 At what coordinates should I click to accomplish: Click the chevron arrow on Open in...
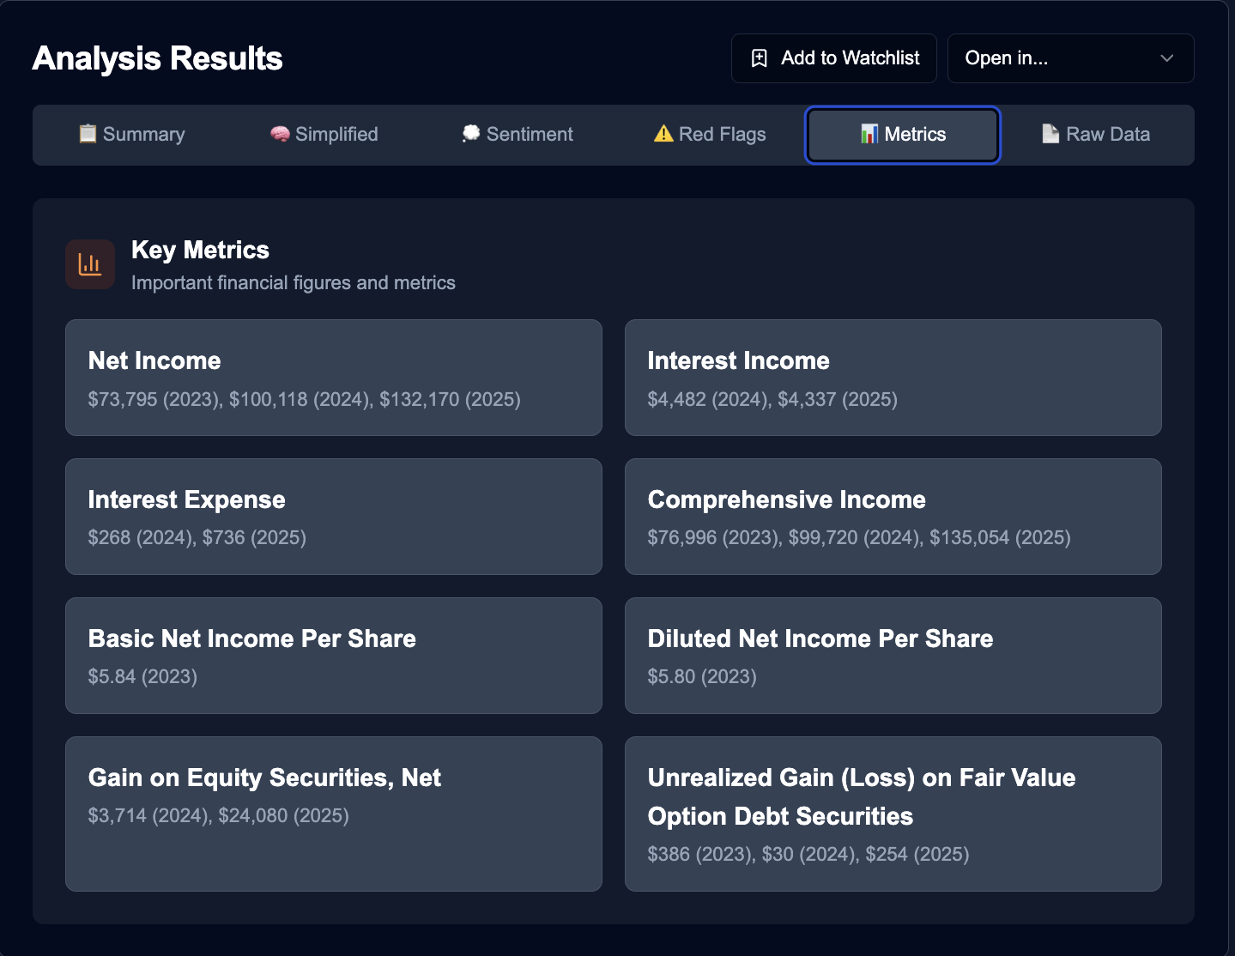(1165, 58)
